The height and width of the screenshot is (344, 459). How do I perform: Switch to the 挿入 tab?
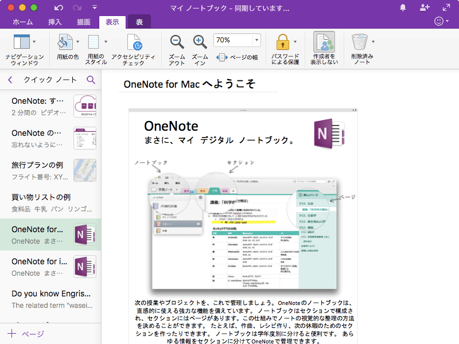point(55,22)
